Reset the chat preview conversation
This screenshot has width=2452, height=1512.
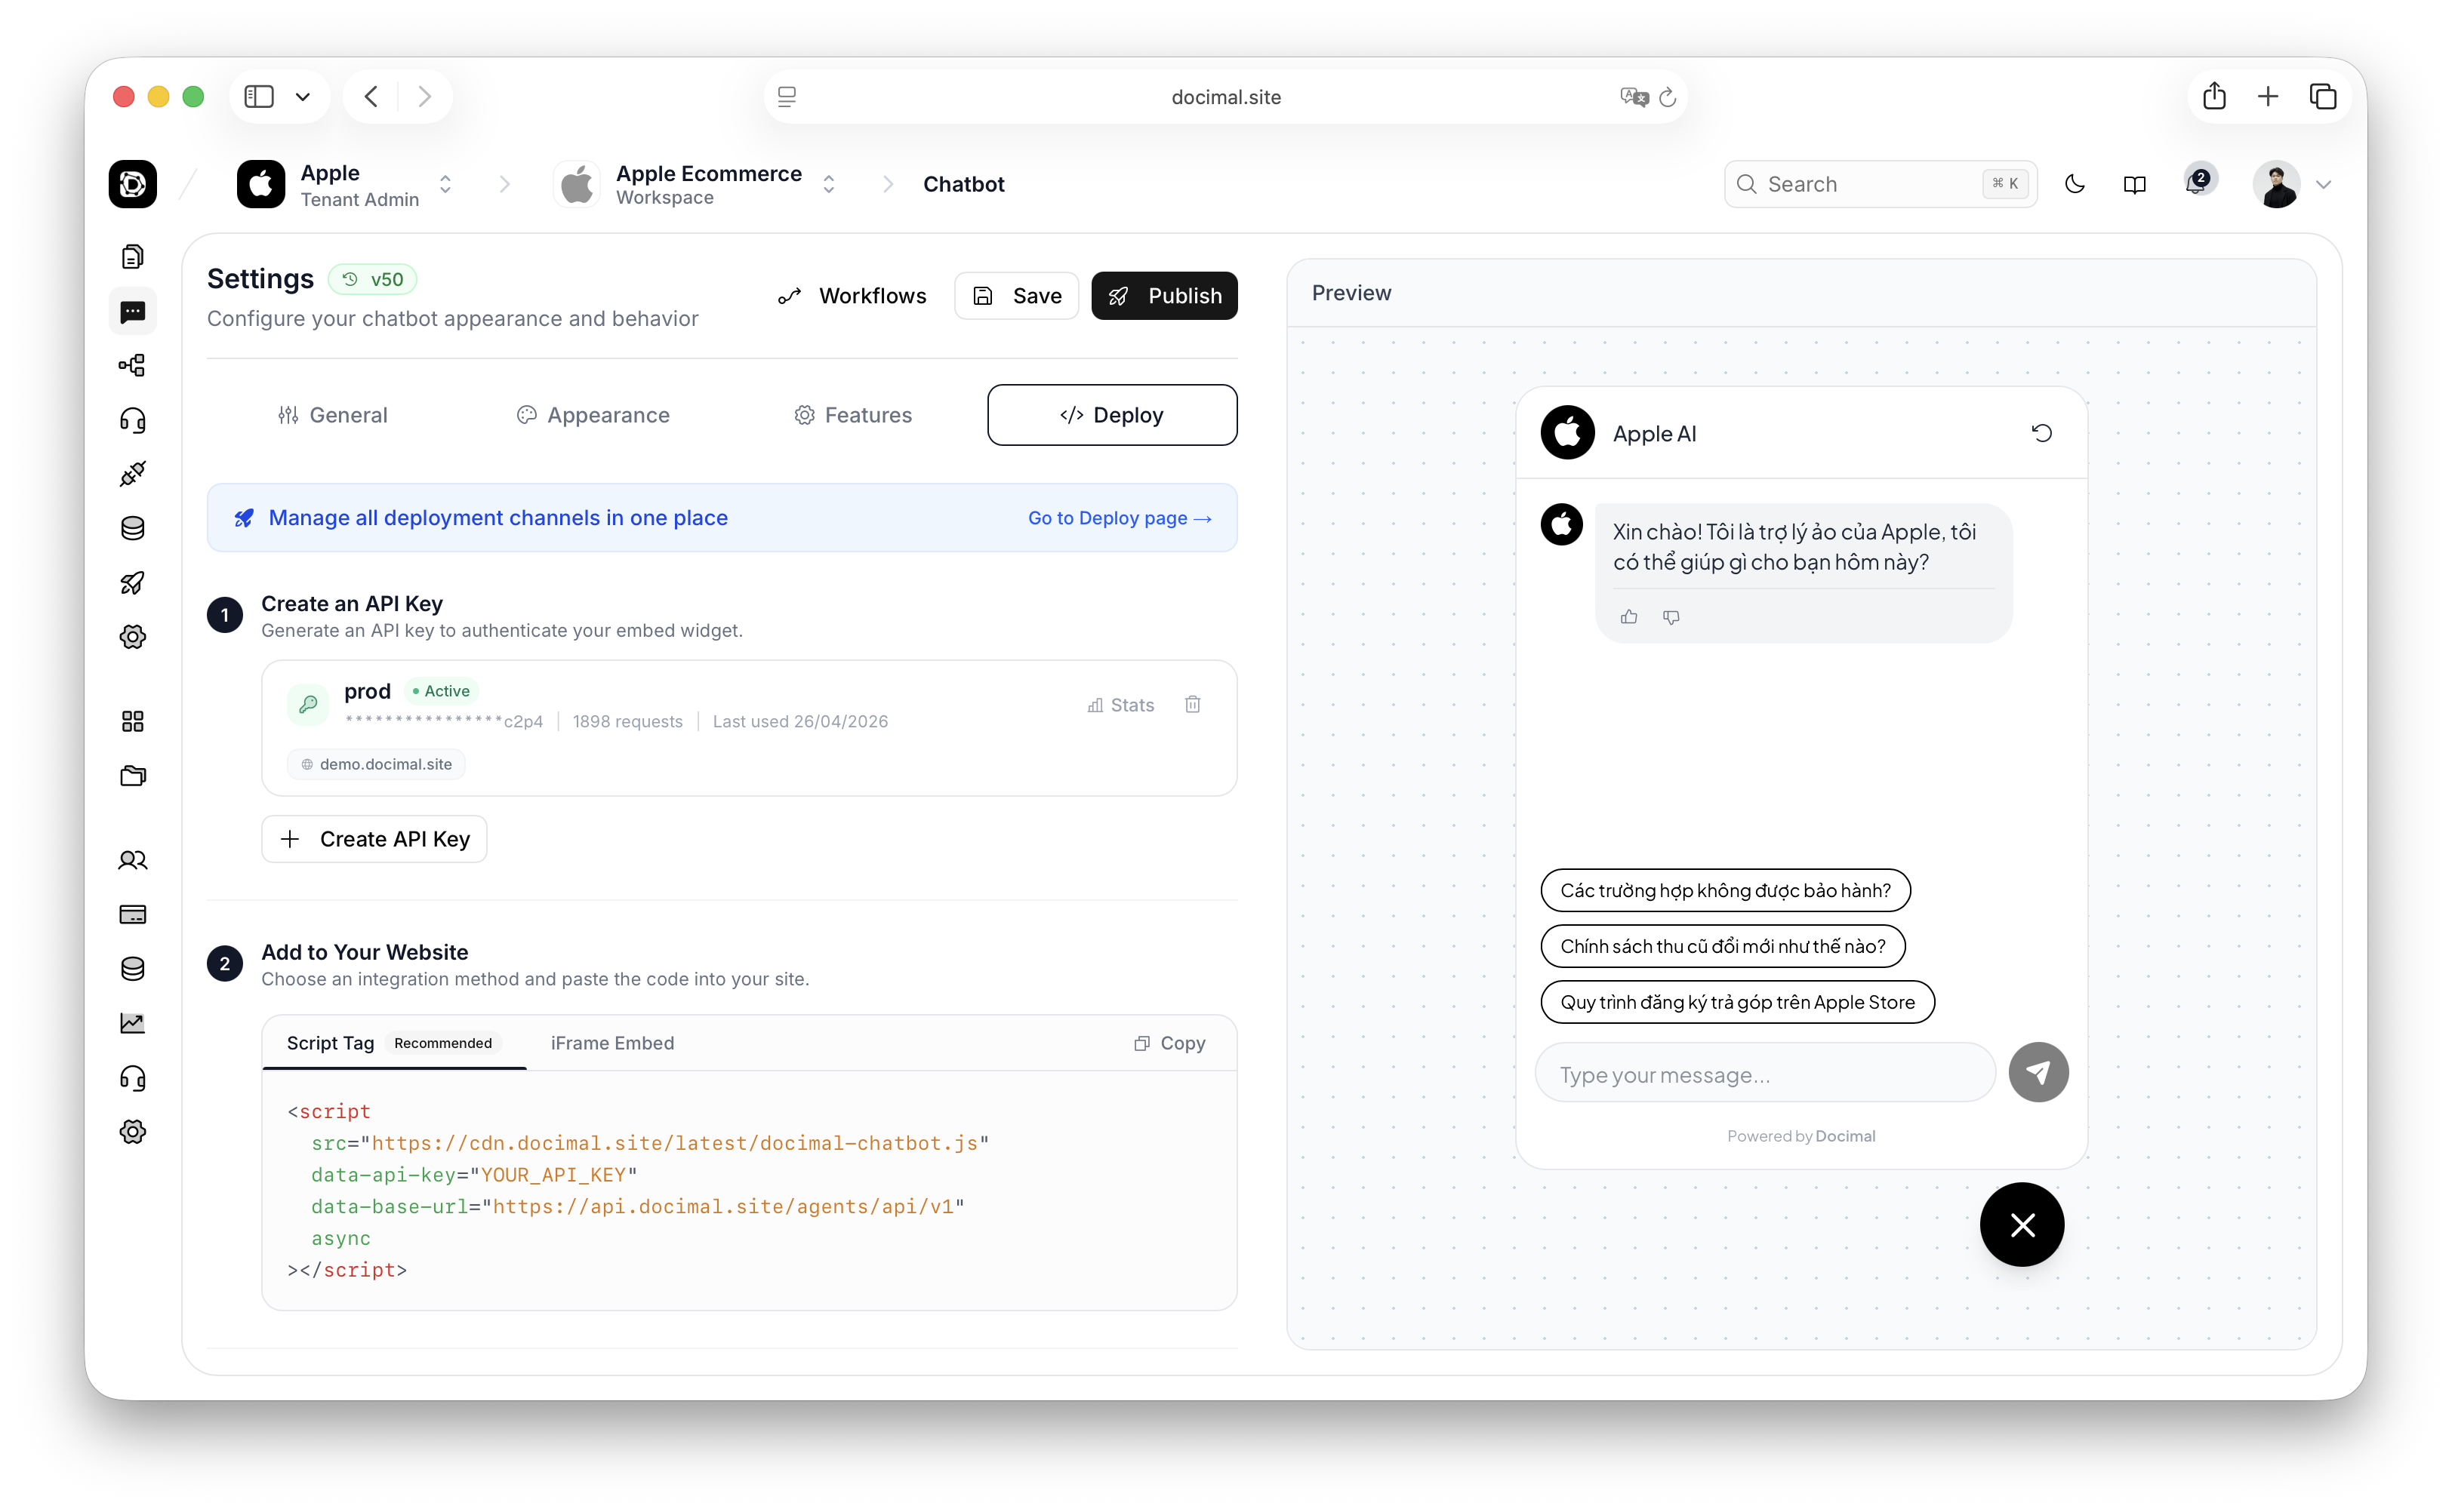point(2042,433)
